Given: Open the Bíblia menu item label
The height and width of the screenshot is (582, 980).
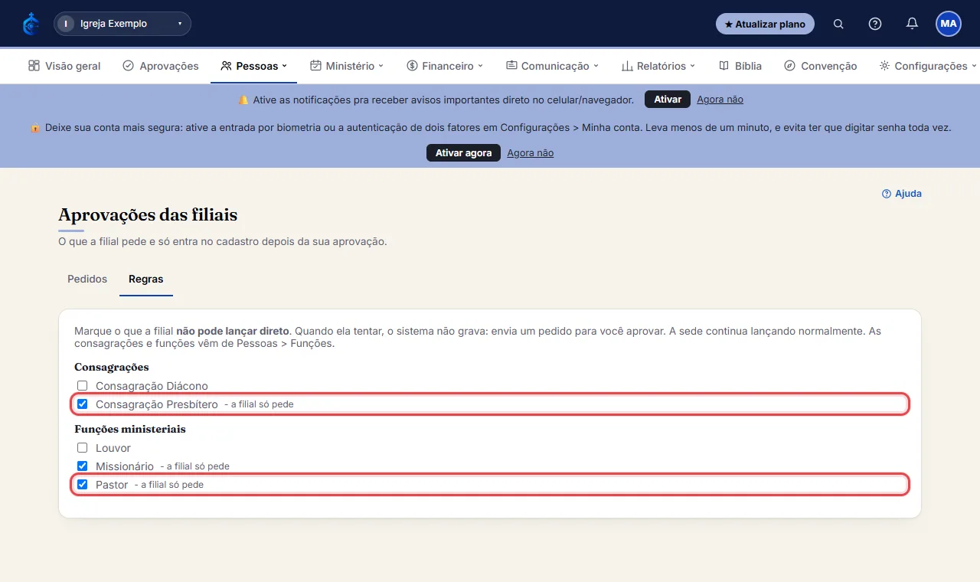Looking at the screenshot, I should (748, 66).
